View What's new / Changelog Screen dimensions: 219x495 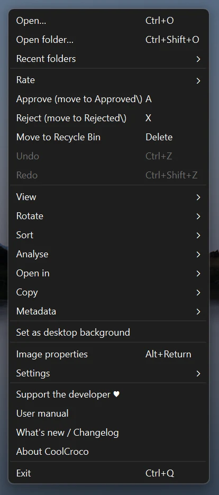click(108, 433)
